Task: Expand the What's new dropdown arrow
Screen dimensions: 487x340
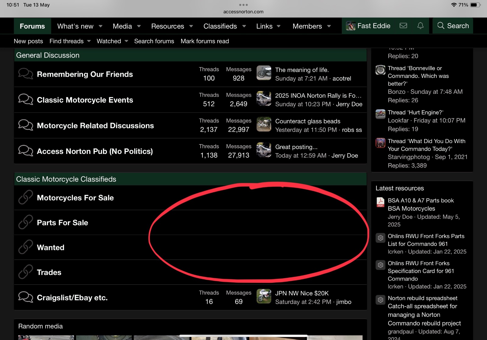Action: [101, 26]
